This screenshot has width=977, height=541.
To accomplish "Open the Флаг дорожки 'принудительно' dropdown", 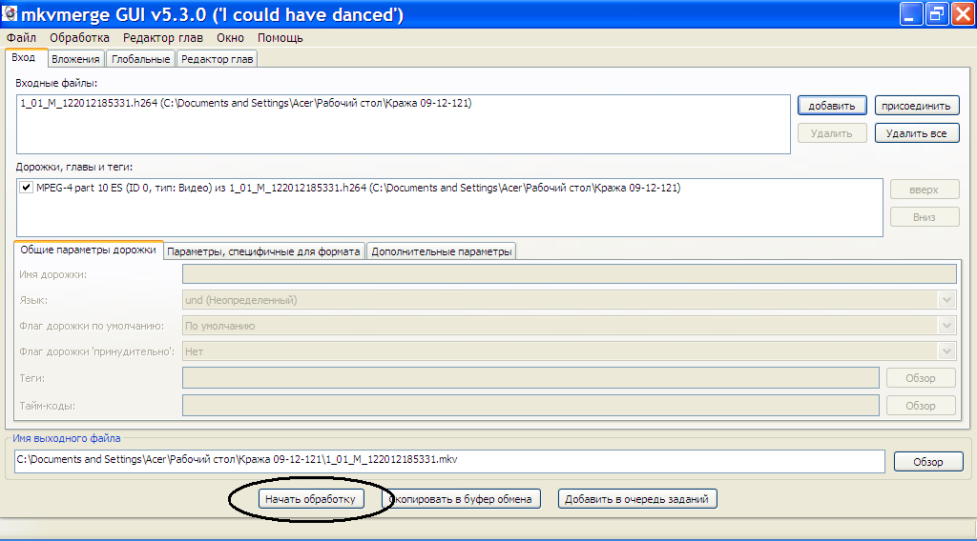I will coord(946,351).
